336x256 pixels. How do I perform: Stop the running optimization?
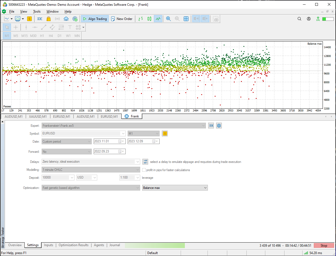coord(324,246)
